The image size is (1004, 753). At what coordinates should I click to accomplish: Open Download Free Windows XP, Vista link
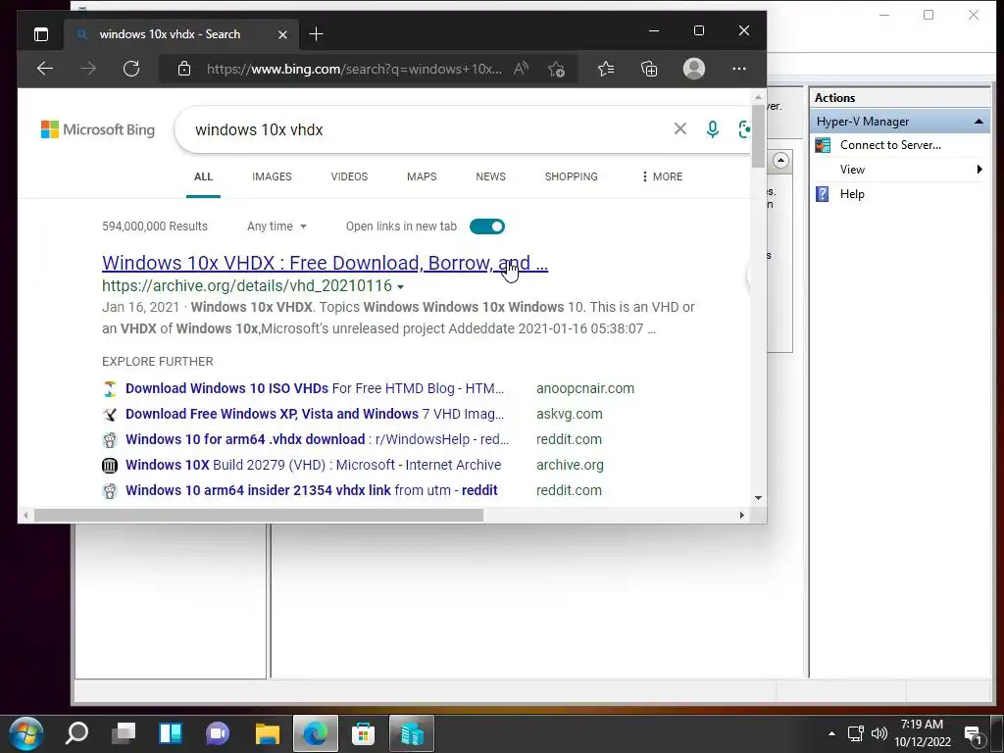click(x=315, y=415)
